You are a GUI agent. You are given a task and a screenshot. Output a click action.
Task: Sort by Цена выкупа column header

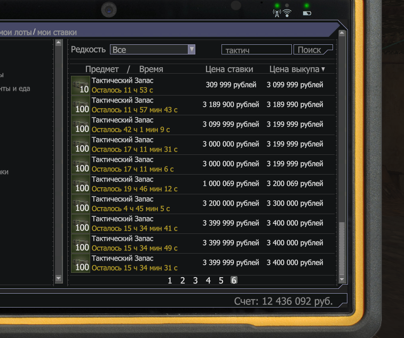pos(297,69)
